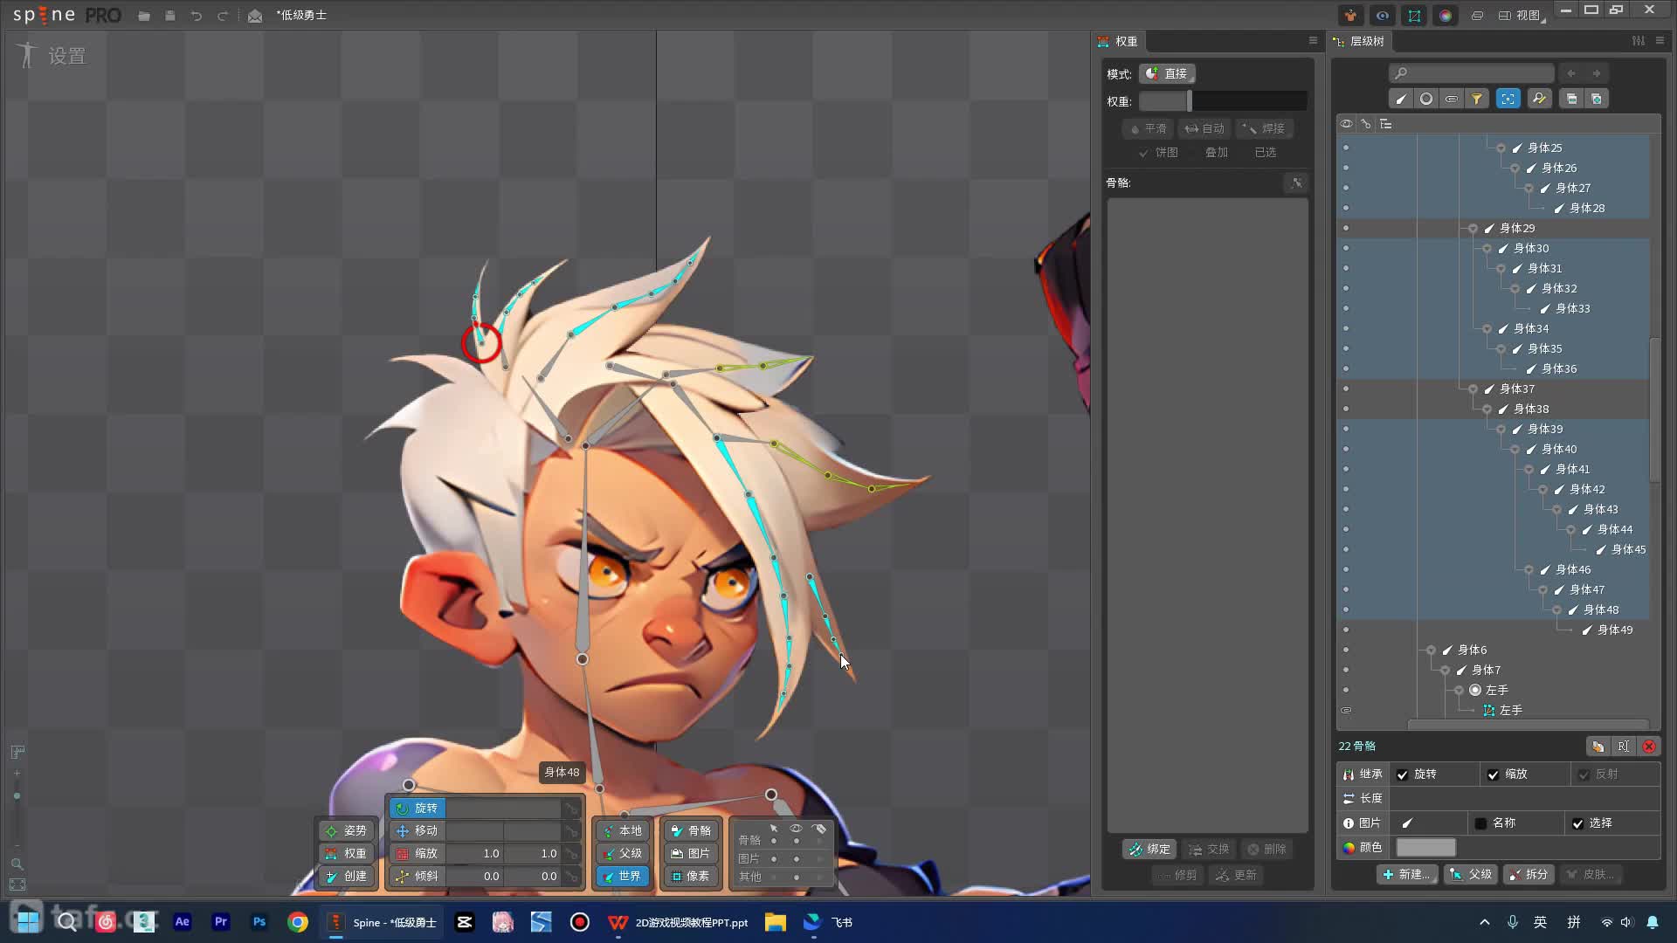Open the hierarchy tree panel hamburger menu
This screenshot has height=943, width=1677.
coord(1660,41)
